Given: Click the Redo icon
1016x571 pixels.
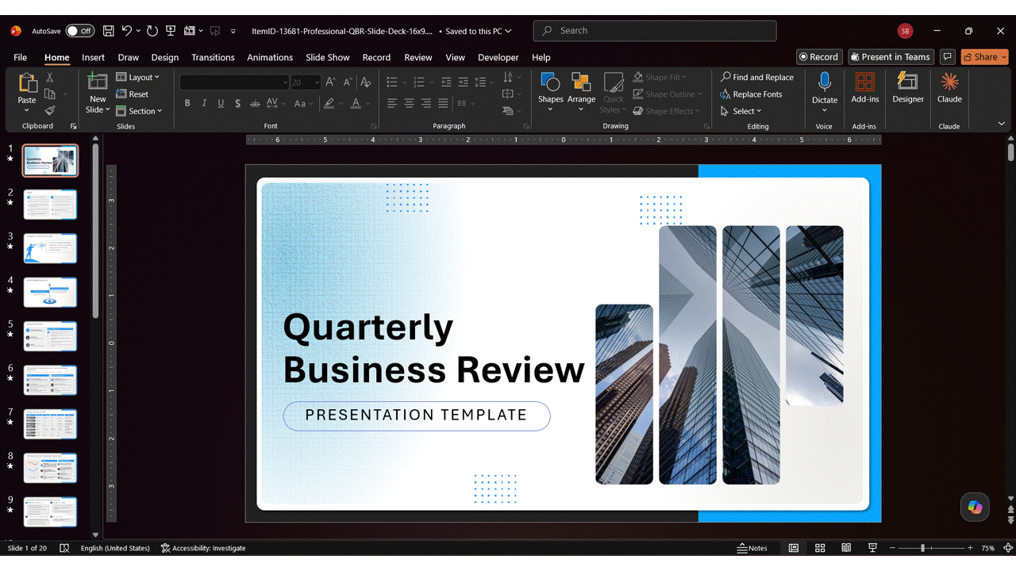Looking at the screenshot, I should 152,31.
